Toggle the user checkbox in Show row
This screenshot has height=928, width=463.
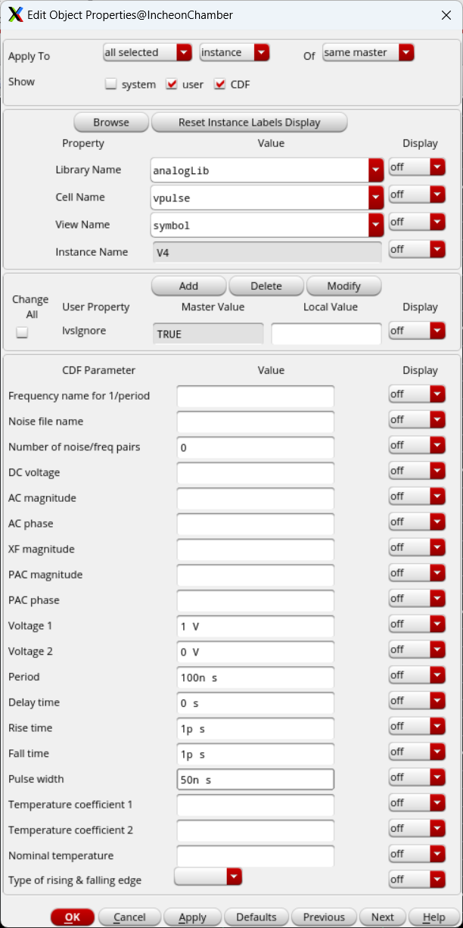[172, 85]
